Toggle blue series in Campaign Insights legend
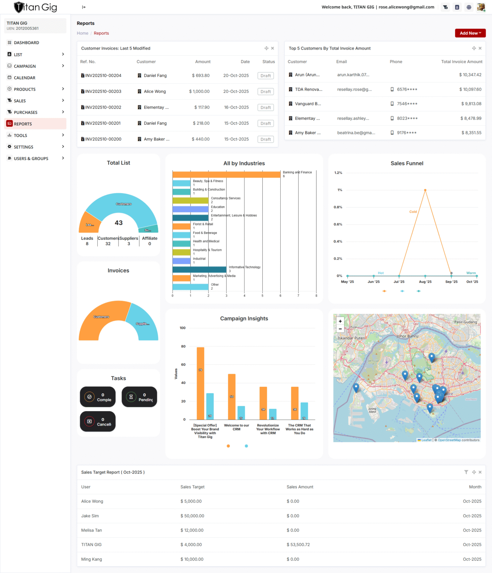This screenshot has width=492, height=573. [x=246, y=446]
